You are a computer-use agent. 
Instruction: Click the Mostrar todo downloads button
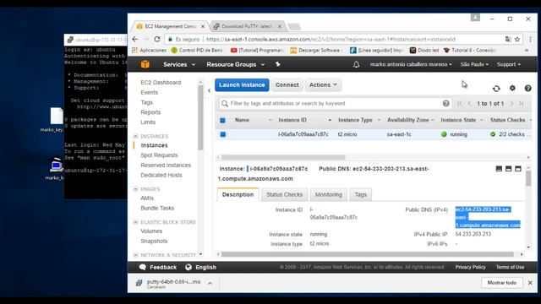click(501, 283)
